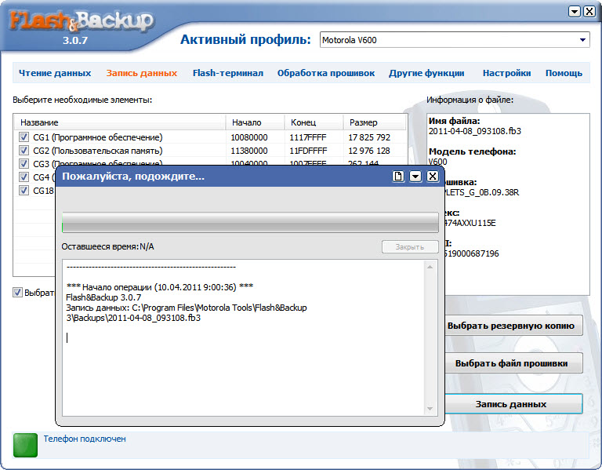Open the 'Помощь' tab
Screen dimensions: 602x470
[564, 73]
